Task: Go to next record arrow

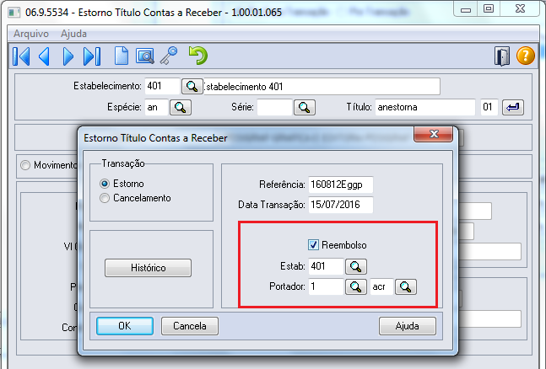Action: (x=68, y=56)
